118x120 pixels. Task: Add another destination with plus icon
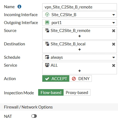[80, 49]
